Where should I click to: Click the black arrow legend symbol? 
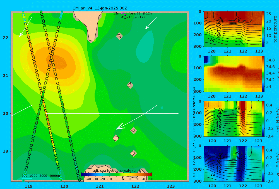[x=123, y=17]
